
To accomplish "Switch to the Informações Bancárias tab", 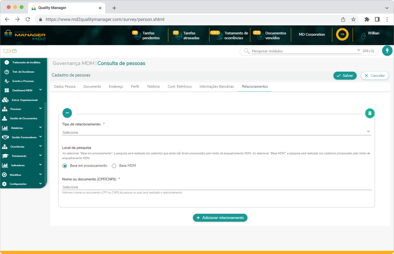I will pos(217,86).
